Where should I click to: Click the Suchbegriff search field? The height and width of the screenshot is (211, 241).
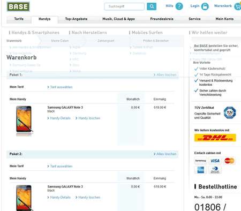pos(124,6)
